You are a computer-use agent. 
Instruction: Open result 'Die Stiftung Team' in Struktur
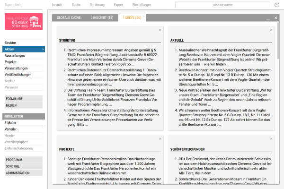[x=113, y=97]
